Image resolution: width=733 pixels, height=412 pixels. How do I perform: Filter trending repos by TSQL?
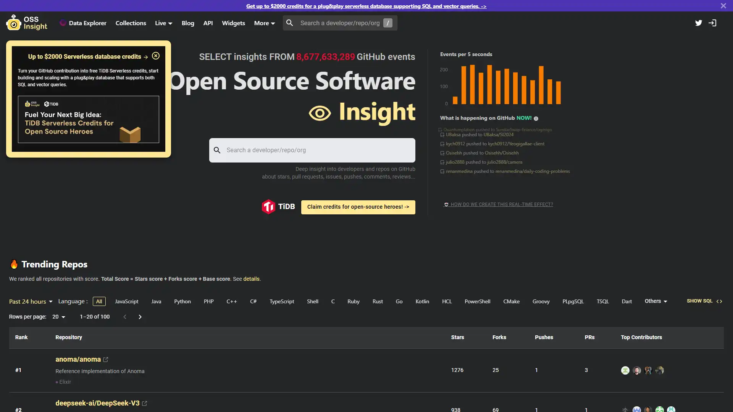pyautogui.click(x=603, y=301)
